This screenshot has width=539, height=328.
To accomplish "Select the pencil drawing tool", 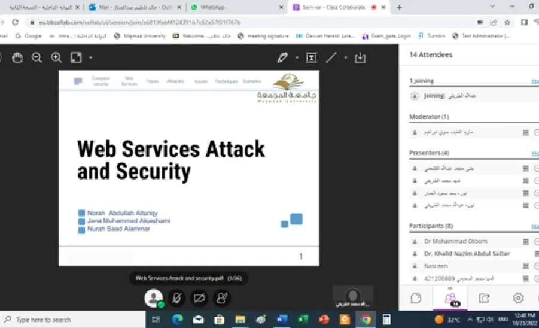I will click(282, 58).
